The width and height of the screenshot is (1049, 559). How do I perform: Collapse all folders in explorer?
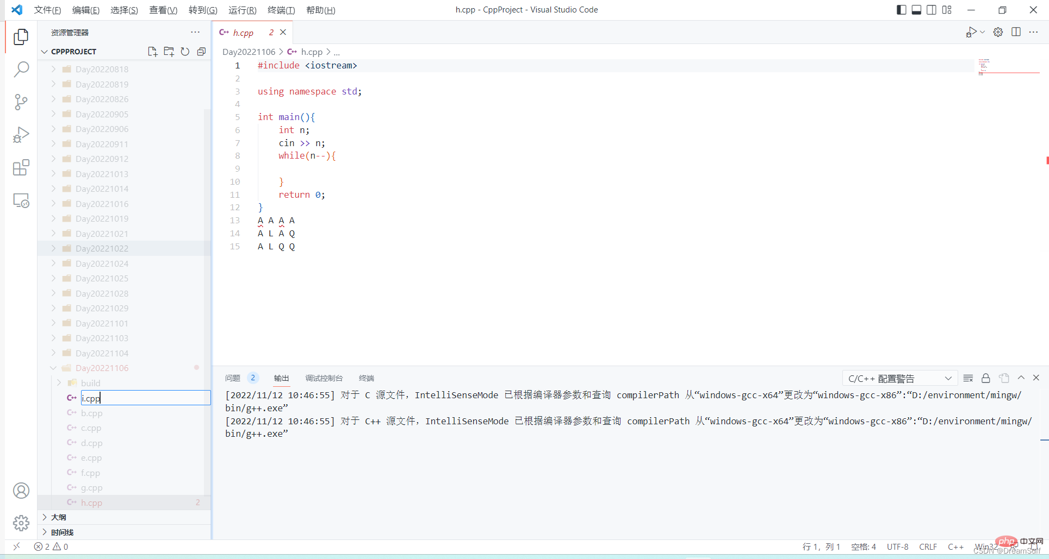[x=201, y=52]
